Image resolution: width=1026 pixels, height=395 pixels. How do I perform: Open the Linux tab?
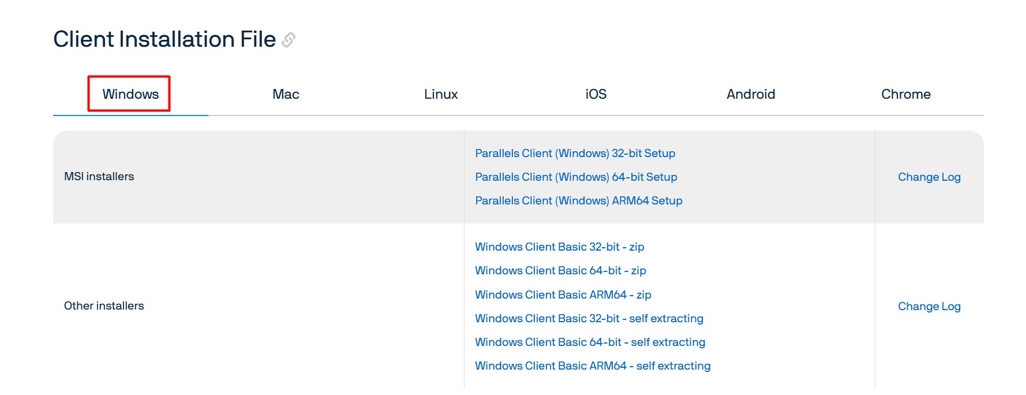tap(441, 94)
